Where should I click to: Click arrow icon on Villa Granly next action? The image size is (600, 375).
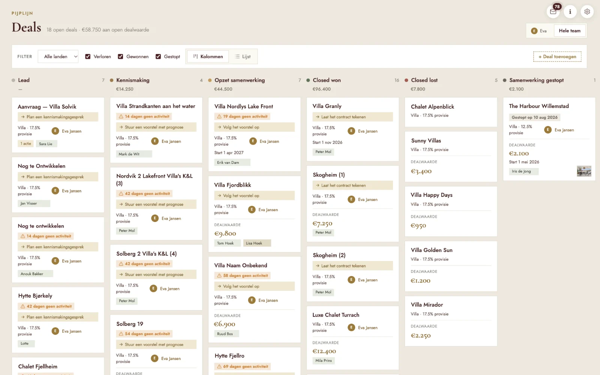pyautogui.click(x=318, y=117)
